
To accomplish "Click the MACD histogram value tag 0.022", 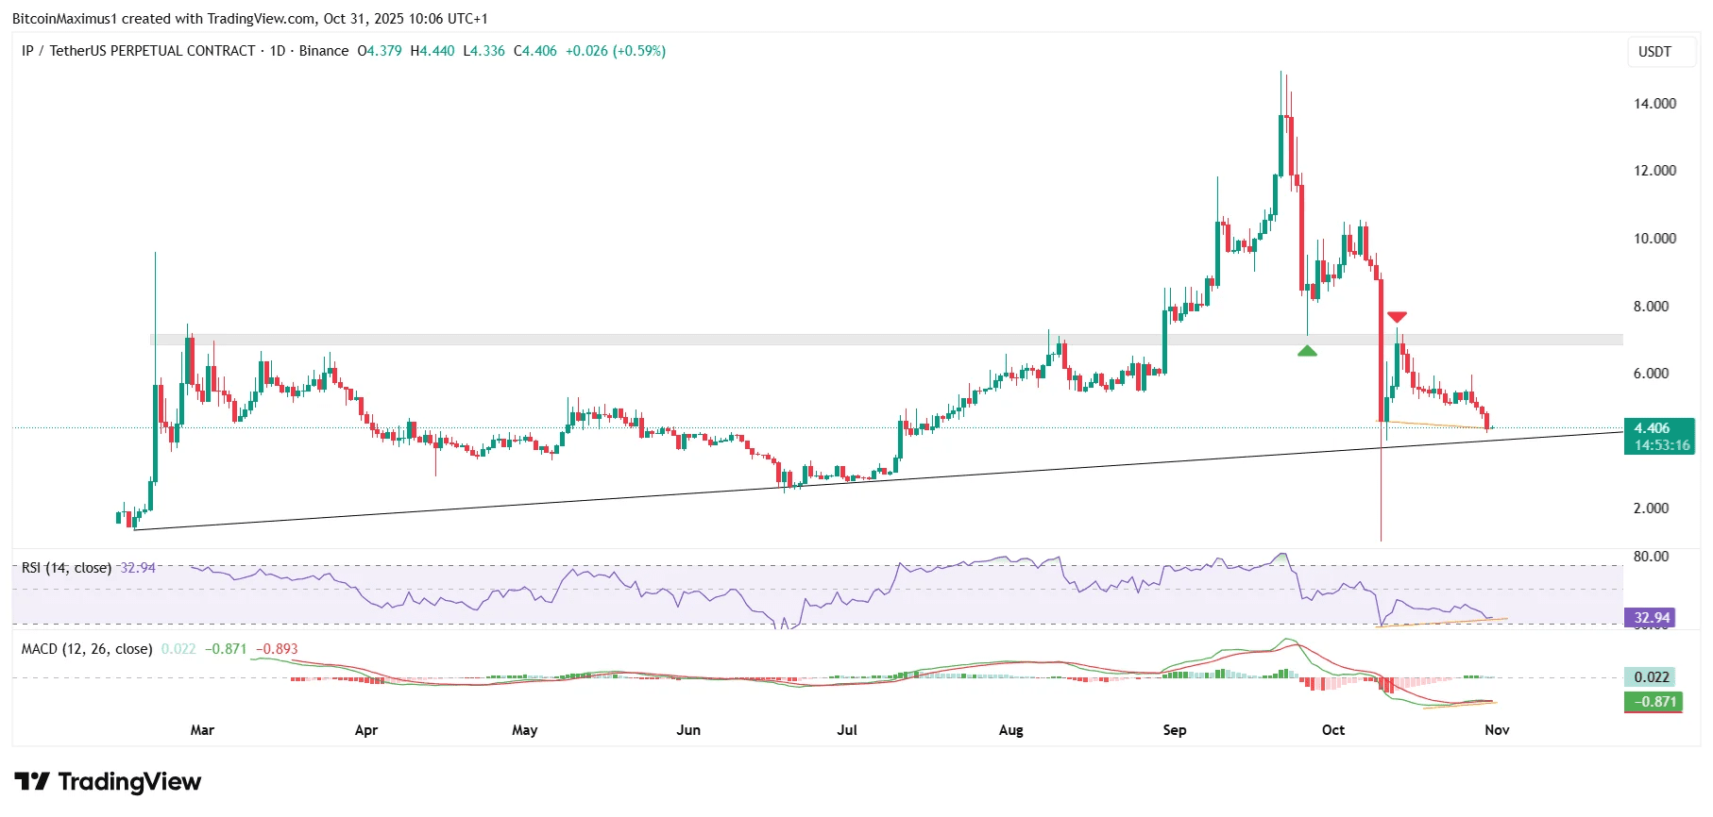I will point(1652,676).
